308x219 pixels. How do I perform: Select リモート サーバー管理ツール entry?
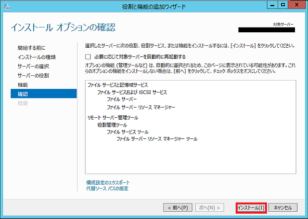tap(113, 118)
